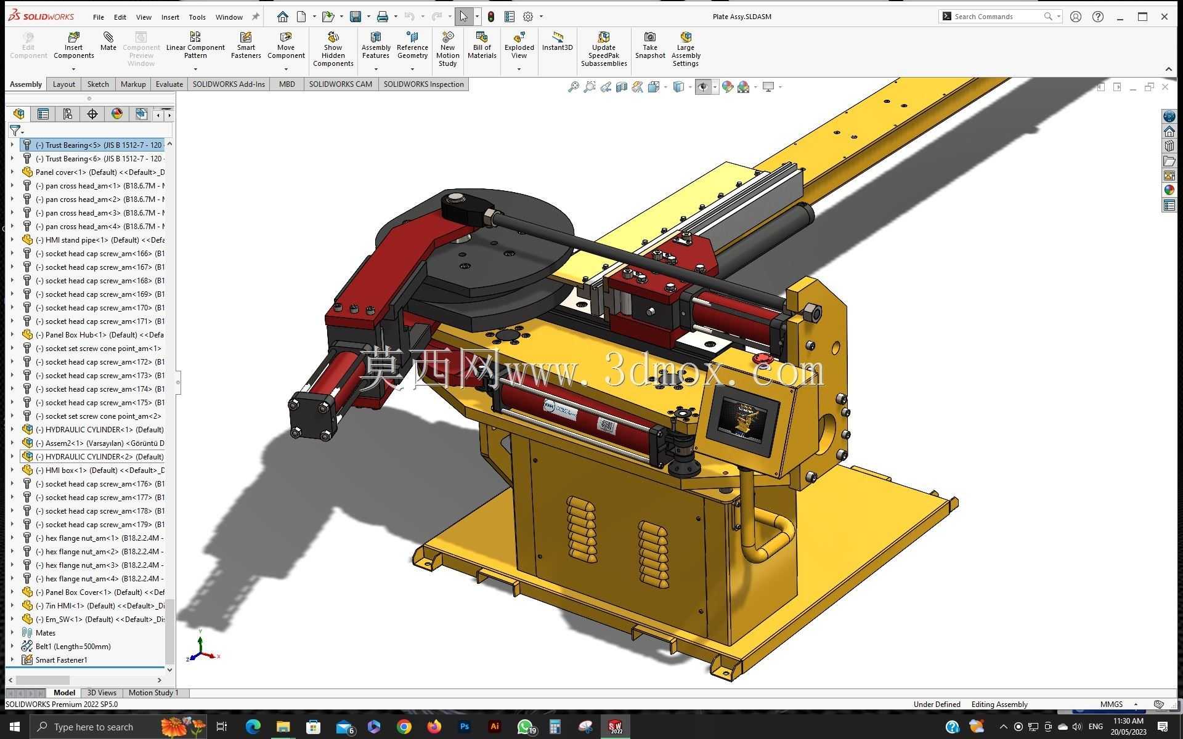Open the Insert Components dropdown arrow
The width and height of the screenshot is (1183, 739).
pos(73,69)
